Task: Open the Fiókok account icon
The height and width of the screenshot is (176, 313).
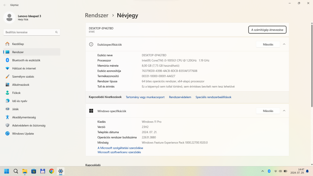Action: (x=7, y=93)
